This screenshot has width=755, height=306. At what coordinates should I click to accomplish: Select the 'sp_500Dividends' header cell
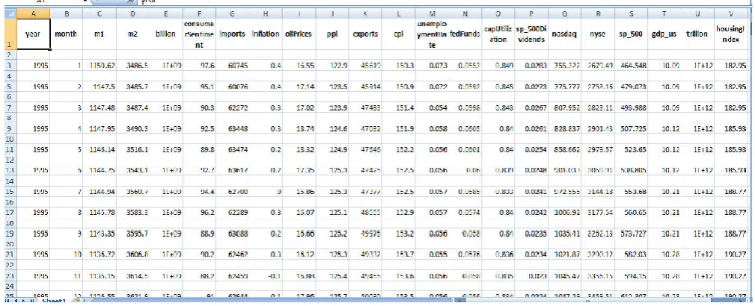pos(531,34)
